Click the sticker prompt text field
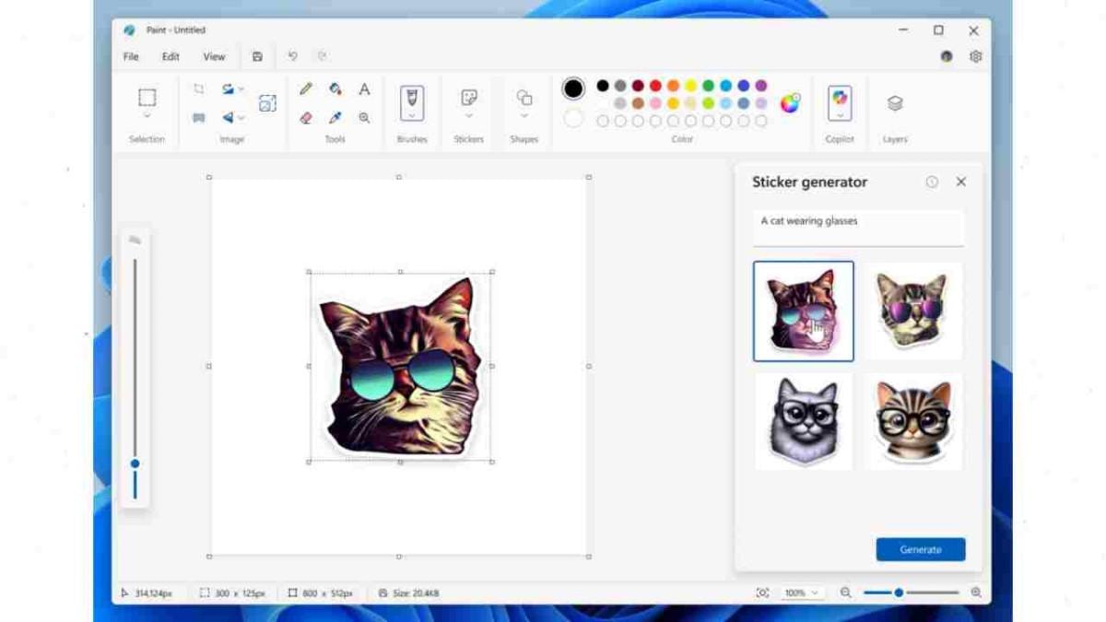Screen dimensions: 1106x622 (x=857, y=228)
